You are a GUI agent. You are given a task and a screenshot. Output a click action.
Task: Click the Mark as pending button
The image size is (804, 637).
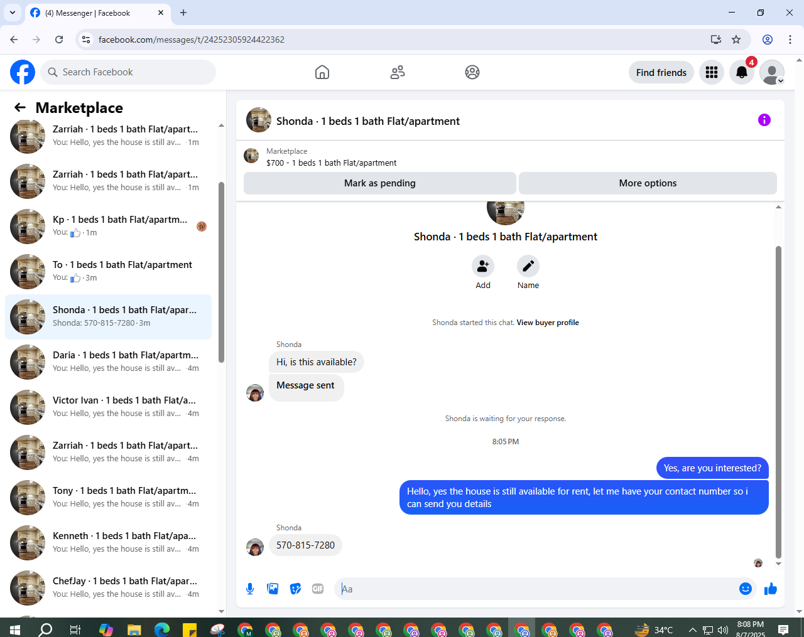tap(379, 183)
